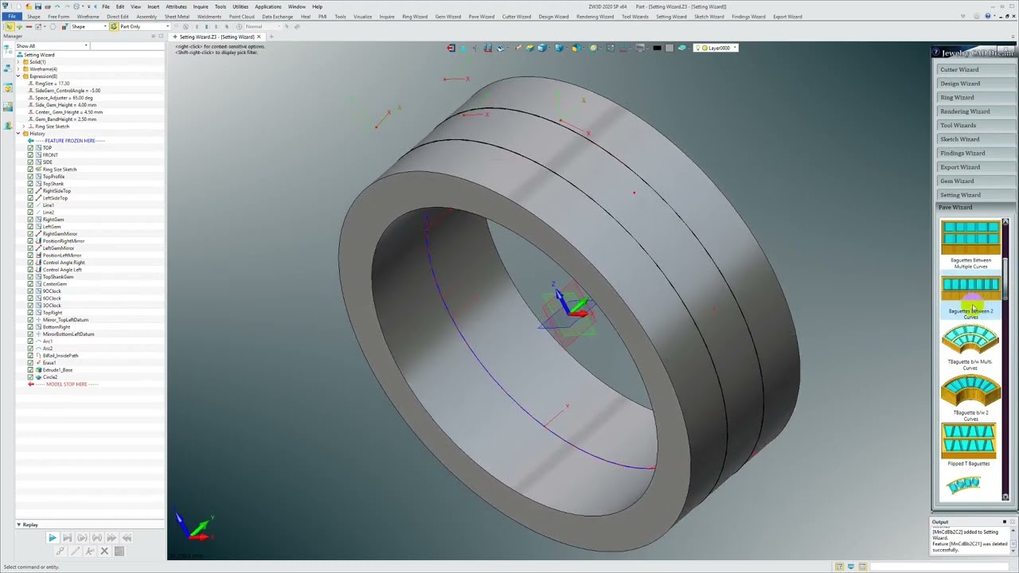Toggle the Circle2 feature checkbox
Screen dimensions: 1019x573
30,377
